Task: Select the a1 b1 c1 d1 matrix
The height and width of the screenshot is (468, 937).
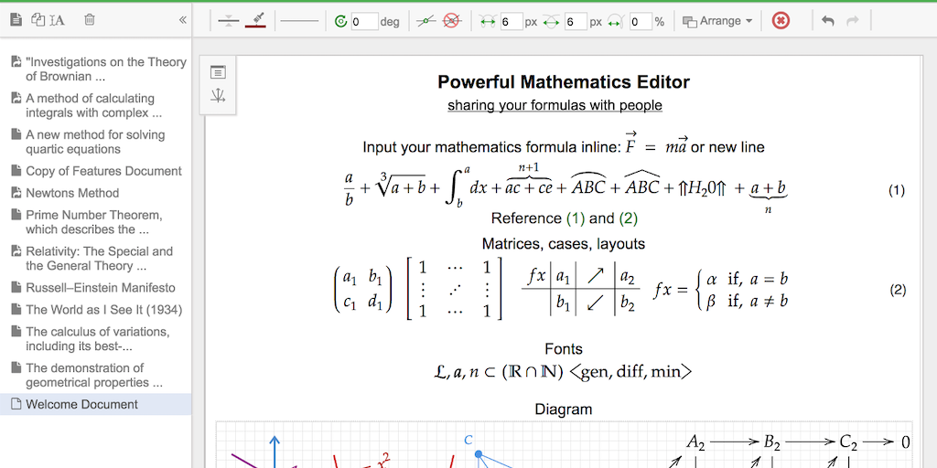Action: [362, 290]
